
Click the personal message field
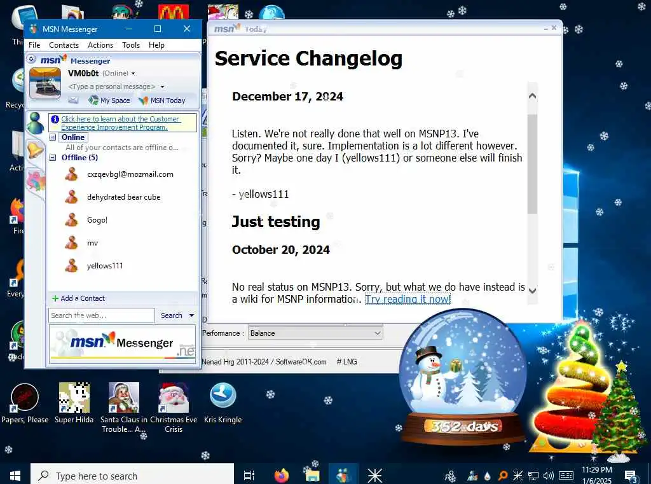click(x=112, y=86)
